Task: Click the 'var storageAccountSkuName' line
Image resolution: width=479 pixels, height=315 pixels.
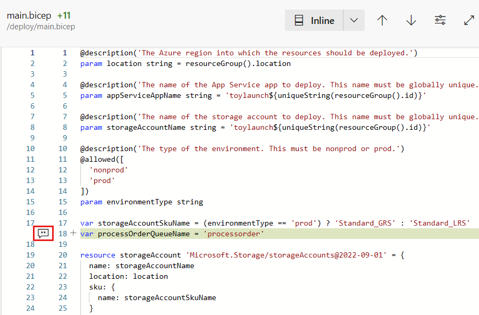Action: click(275, 223)
